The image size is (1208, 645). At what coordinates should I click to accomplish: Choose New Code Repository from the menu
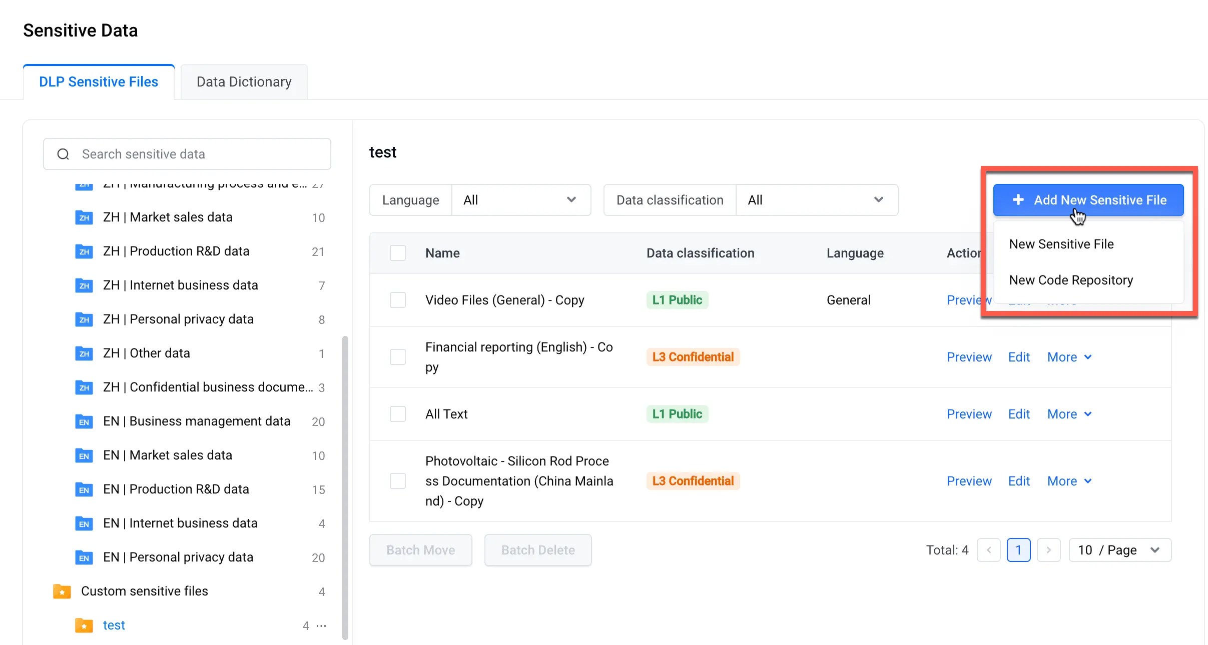click(1071, 280)
